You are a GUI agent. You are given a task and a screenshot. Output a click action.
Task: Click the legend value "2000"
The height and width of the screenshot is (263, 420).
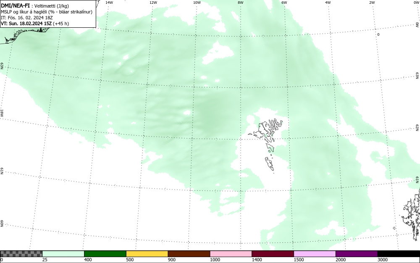coord(341,260)
